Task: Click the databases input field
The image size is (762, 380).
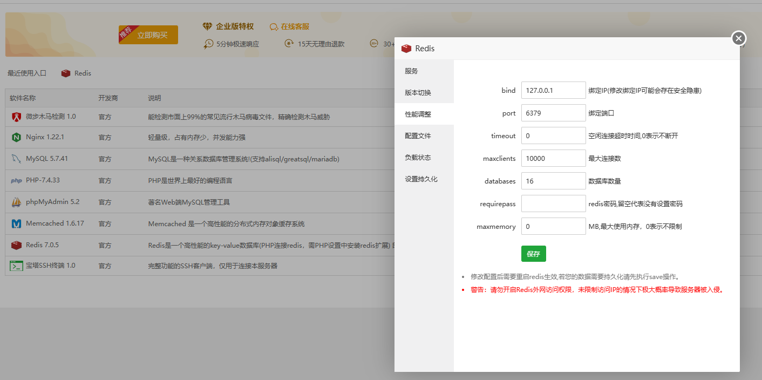Action: tap(554, 181)
